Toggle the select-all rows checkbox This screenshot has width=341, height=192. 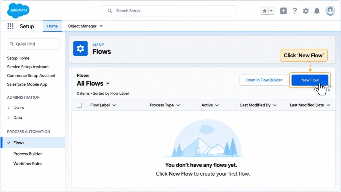[79, 105]
